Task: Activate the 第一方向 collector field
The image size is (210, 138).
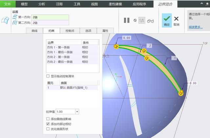Action: pos(50,17)
